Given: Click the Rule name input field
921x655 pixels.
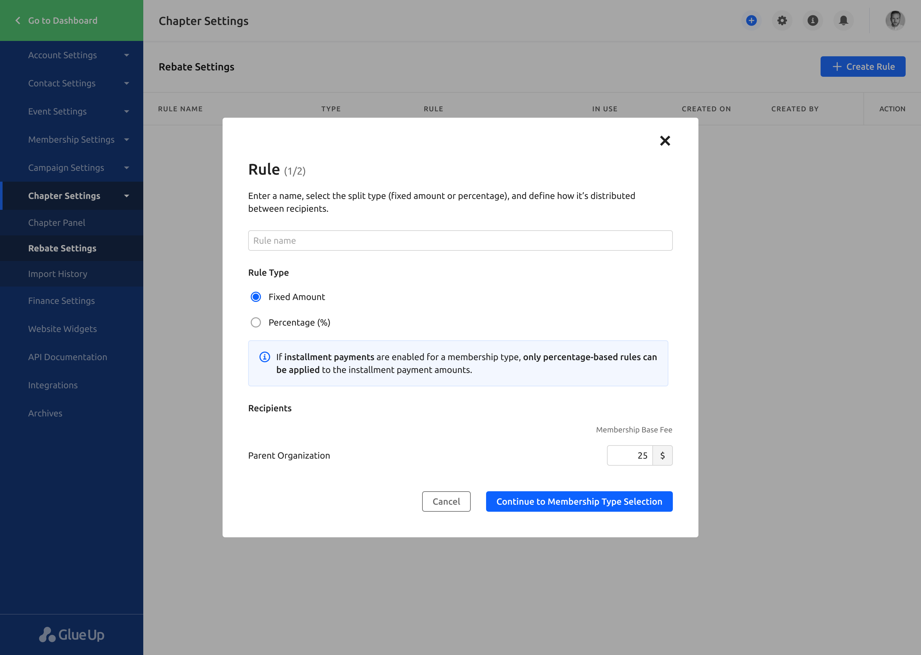Looking at the screenshot, I should point(460,241).
